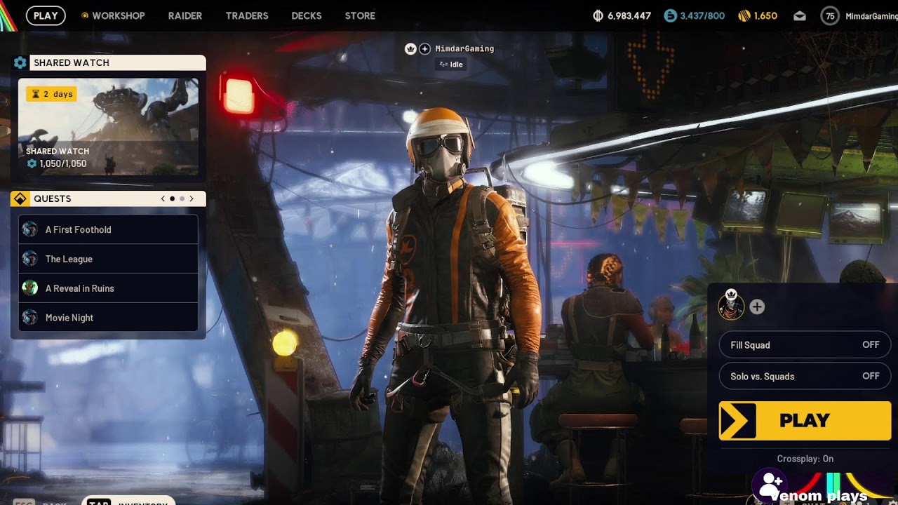Open the mail envelope icon

(x=800, y=16)
